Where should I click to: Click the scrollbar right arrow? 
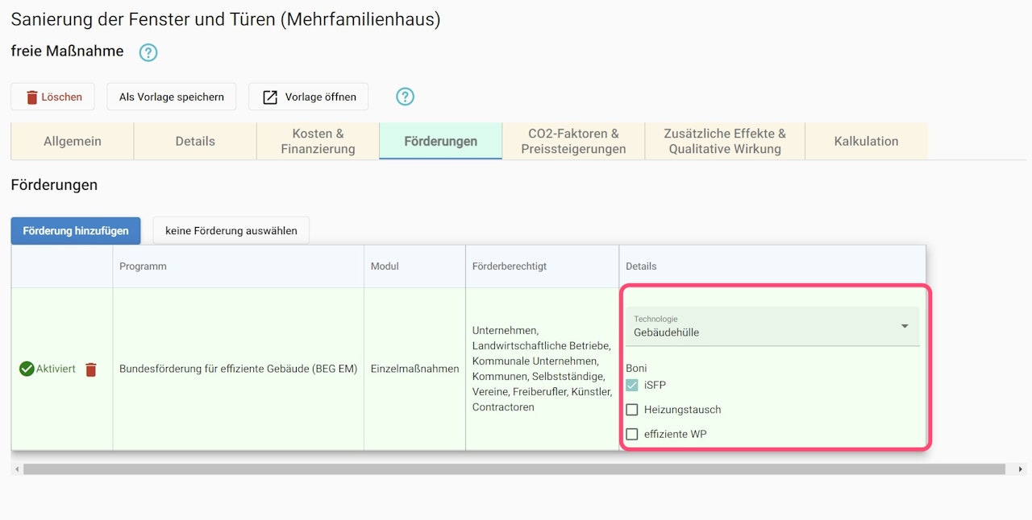[1020, 468]
